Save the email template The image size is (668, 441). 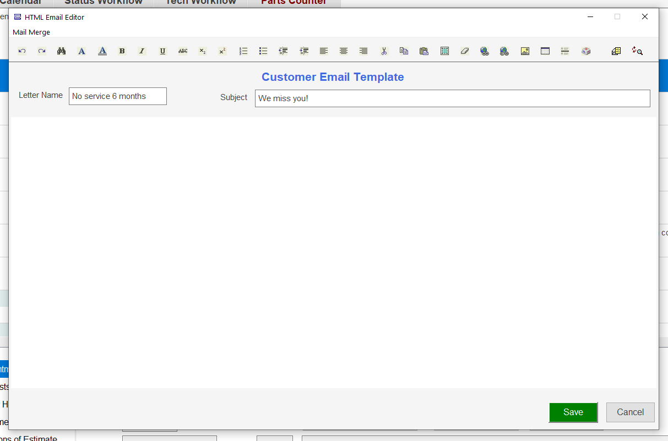[573, 412]
